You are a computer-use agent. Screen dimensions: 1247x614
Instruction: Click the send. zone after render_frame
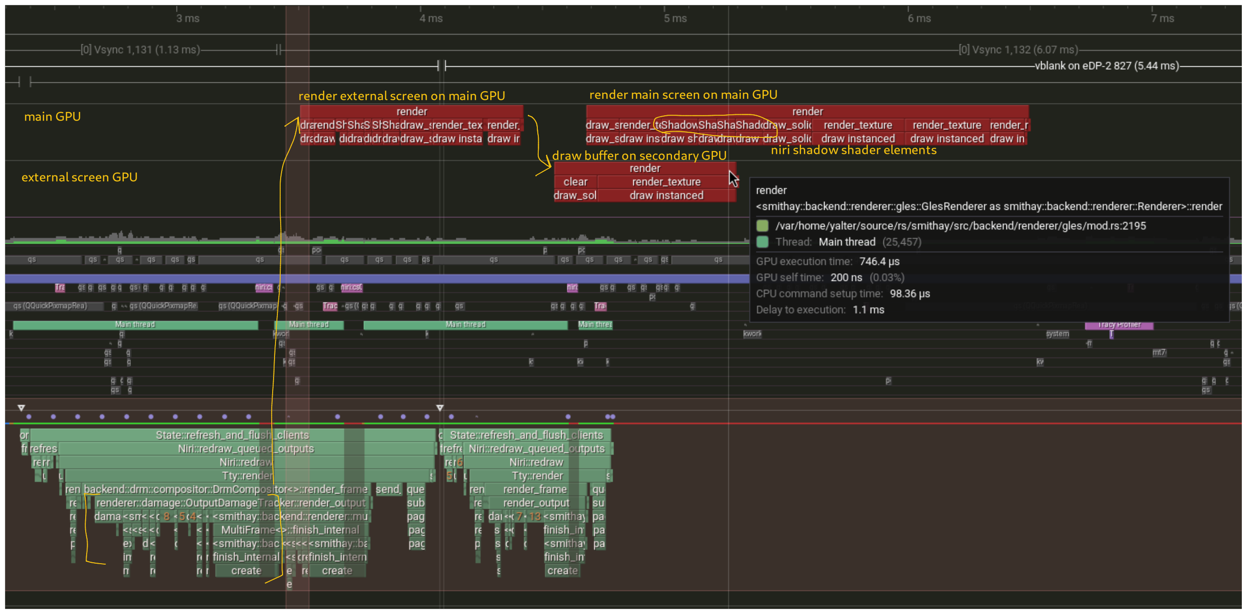click(388, 489)
